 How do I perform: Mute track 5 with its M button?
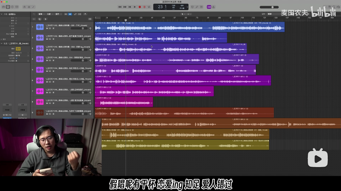tap(47, 71)
